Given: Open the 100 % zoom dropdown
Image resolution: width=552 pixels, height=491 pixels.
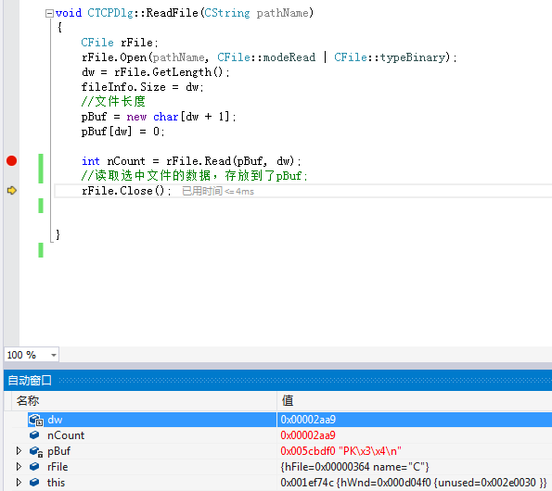Looking at the screenshot, I should click(54, 355).
